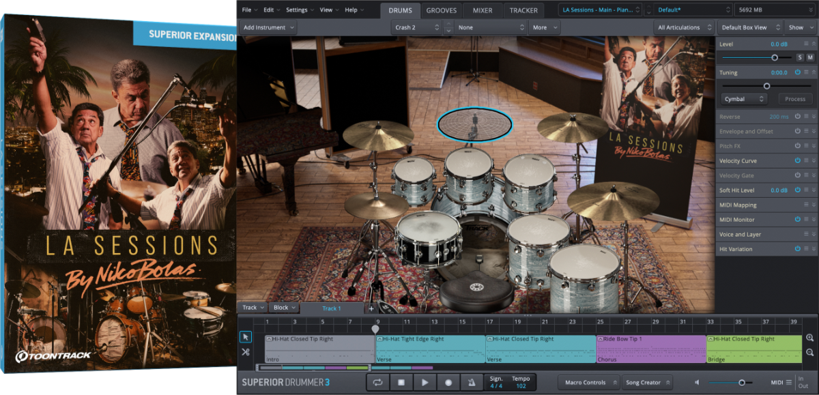Open the Default* preset dropdown
This screenshot has height=395, width=819.
[692, 10]
